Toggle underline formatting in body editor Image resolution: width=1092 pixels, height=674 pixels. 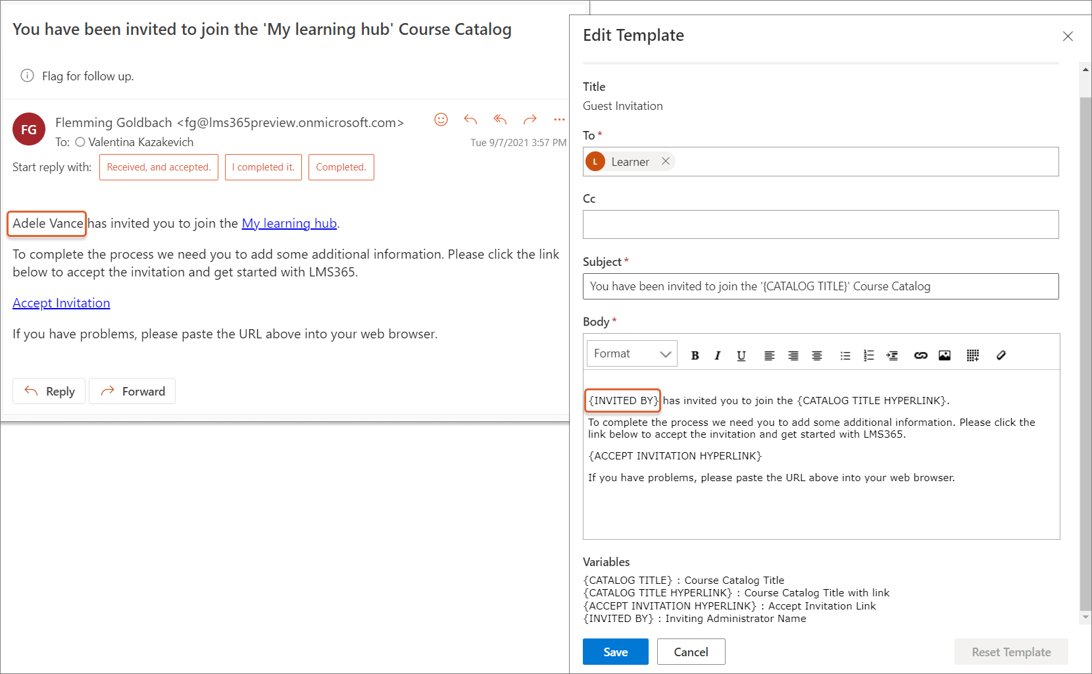click(741, 355)
